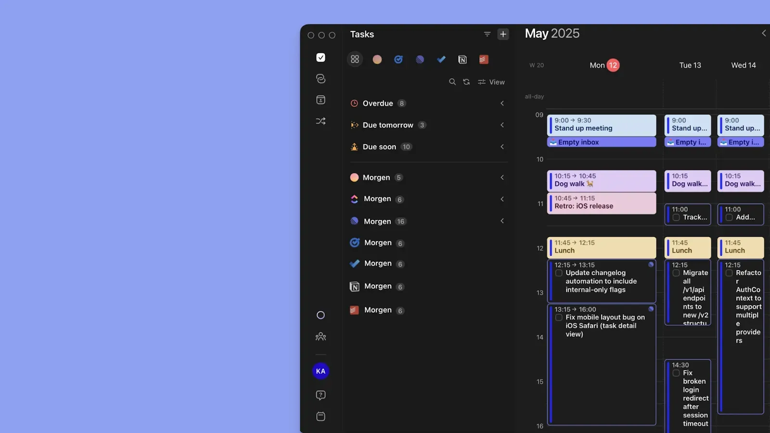Mark Fix mobile layout bug task complete
Screen dimensions: 770x433
coord(559,318)
